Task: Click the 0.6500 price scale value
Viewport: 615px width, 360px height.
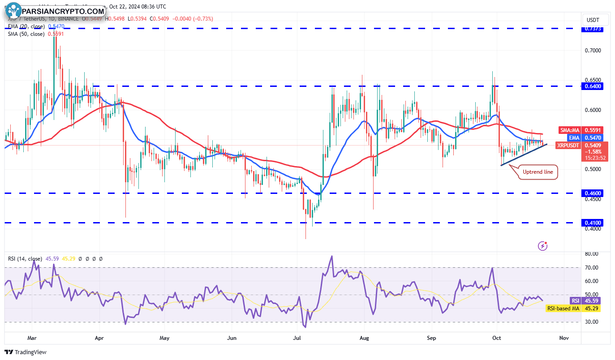Action: click(x=593, y=80)
